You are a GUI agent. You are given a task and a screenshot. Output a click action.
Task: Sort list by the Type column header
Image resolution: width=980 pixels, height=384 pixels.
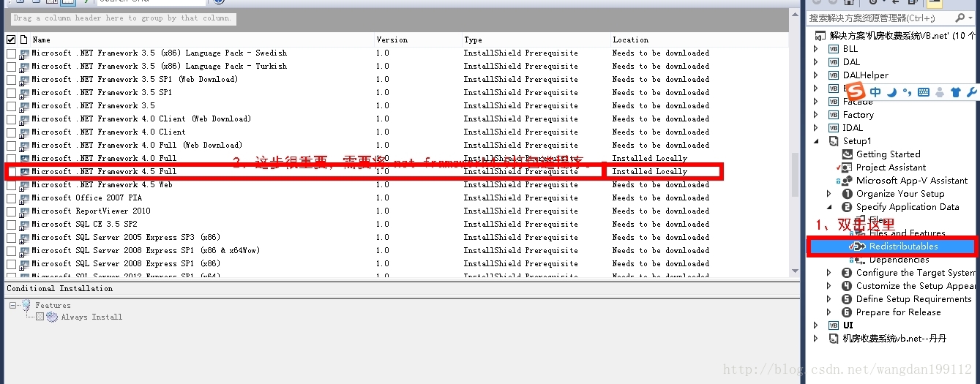coord(473,39)
